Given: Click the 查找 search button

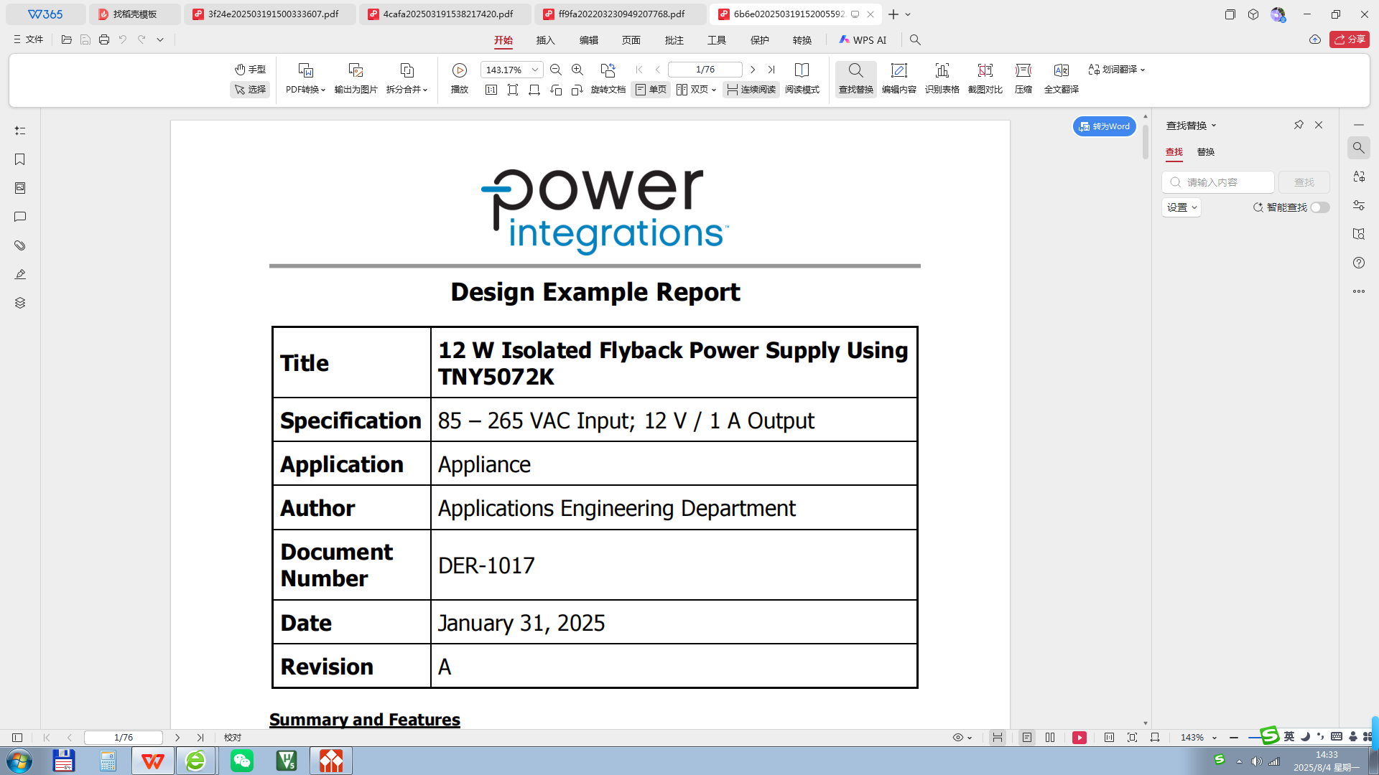Looking at the screenshot, I should tap(1304, 182).
